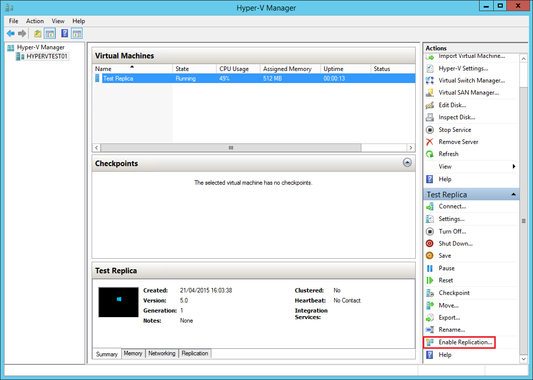Sort by the CPU Usage column header
Screen dimensions: 533x380
[238, 68]
